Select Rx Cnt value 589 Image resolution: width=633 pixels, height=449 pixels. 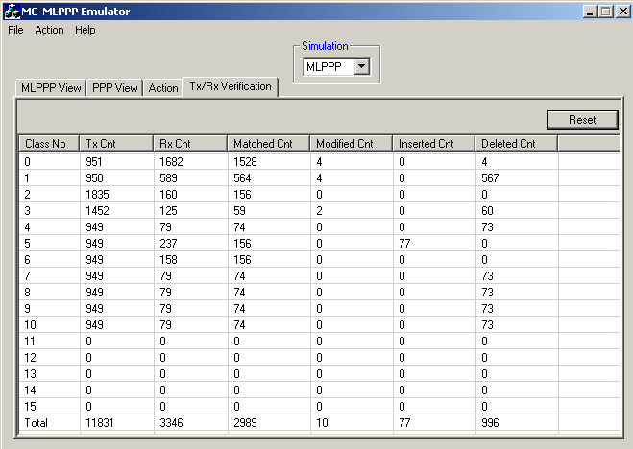(x=168, y=178)
